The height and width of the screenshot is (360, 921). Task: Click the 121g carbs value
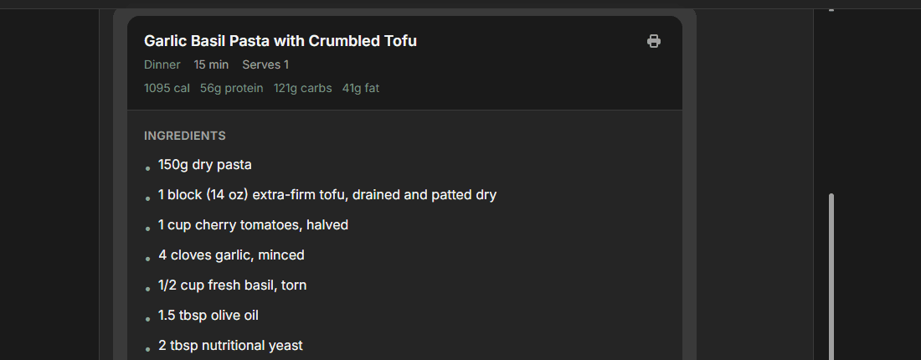click(x=302, y=88)
